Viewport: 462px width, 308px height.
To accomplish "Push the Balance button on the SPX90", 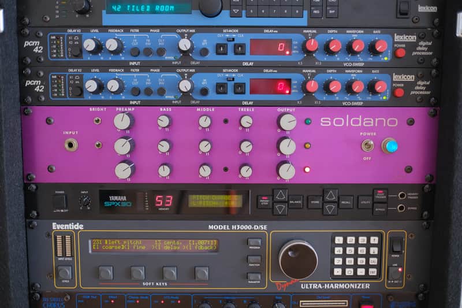I will pyautogui.click(x=295, y=202).
